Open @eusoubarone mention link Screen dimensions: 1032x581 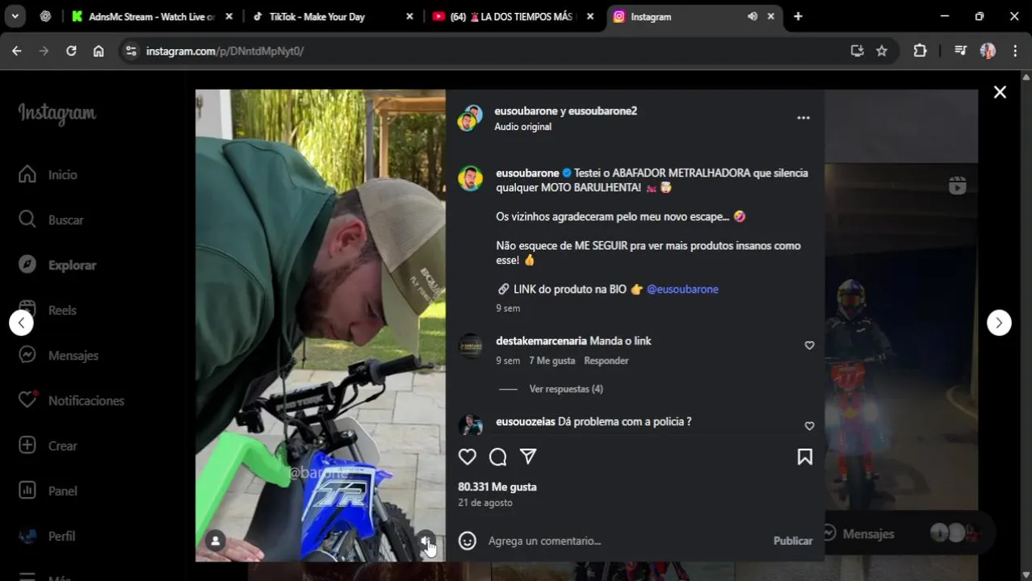(x=682, y=289)
